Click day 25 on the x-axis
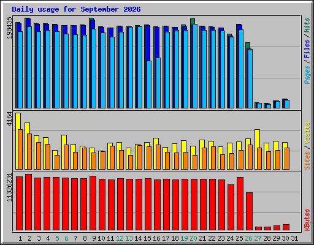Image resolution: width=314 pixels, height=245 pixels. point(239,238)
